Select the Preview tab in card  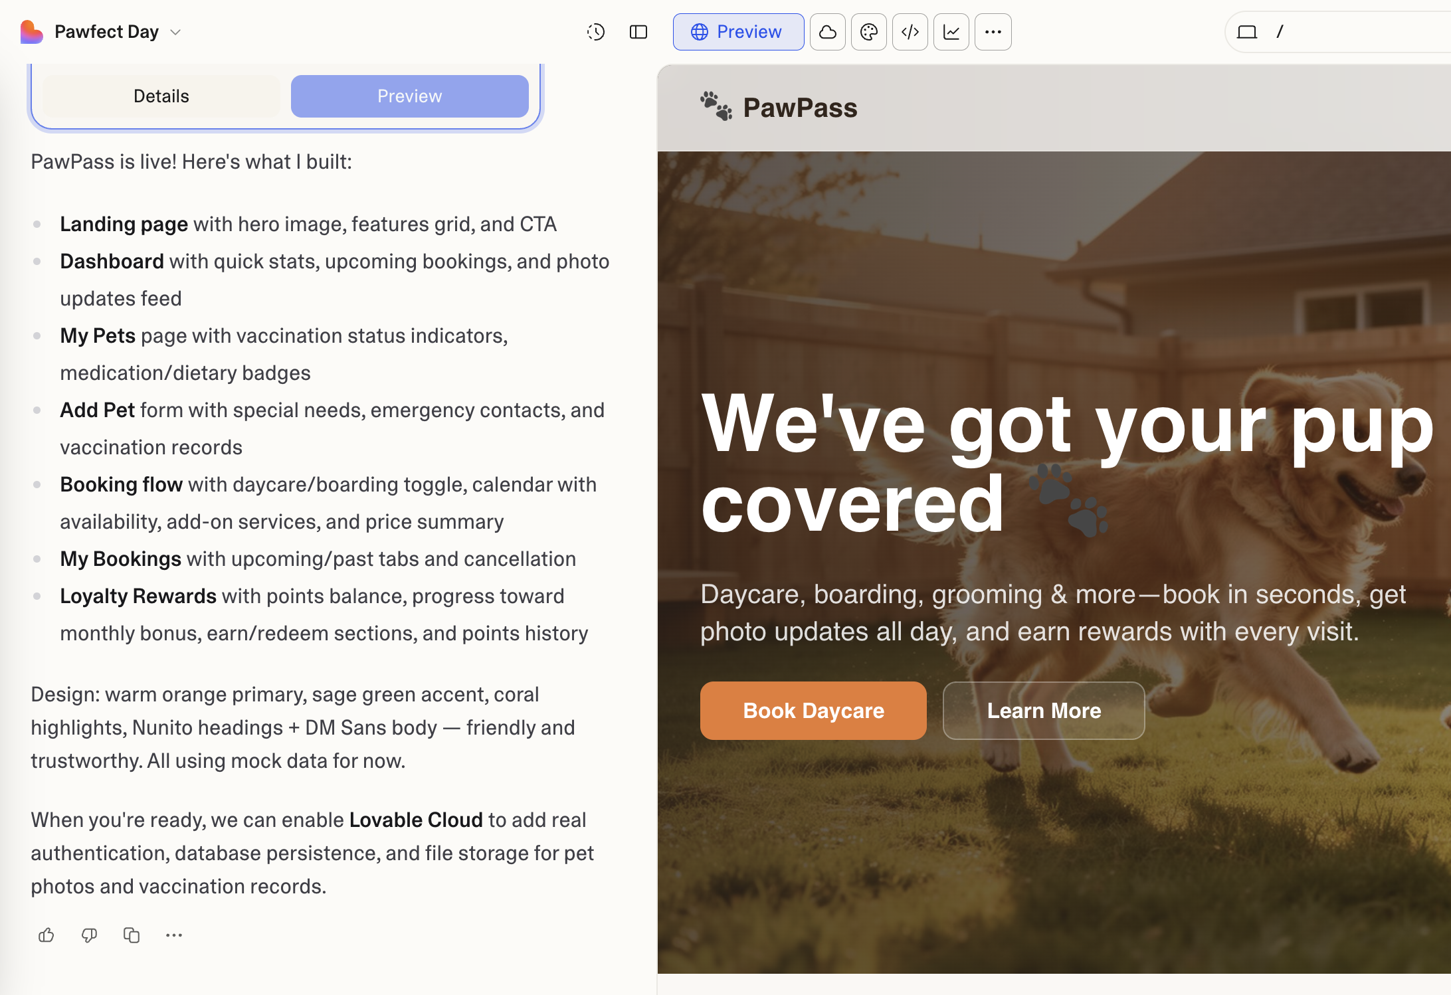pos(409,96)
